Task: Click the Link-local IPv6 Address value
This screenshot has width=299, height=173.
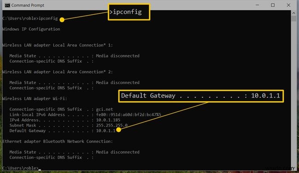Action: click(x=128, y=115)
